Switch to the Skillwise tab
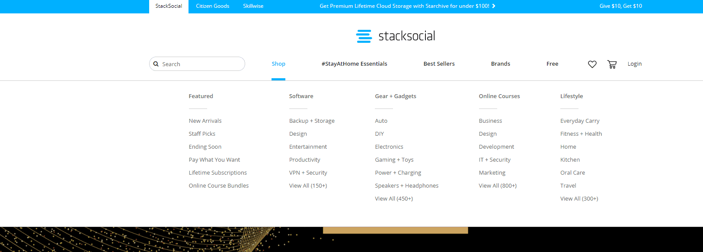 pos(253,6)
